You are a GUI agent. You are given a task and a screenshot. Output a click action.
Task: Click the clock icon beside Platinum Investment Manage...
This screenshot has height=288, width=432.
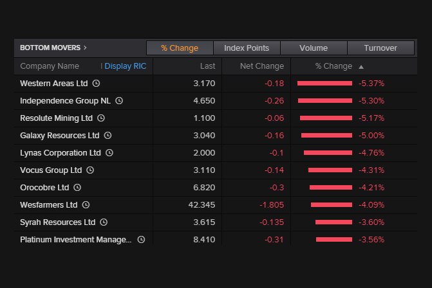[141, 240]
